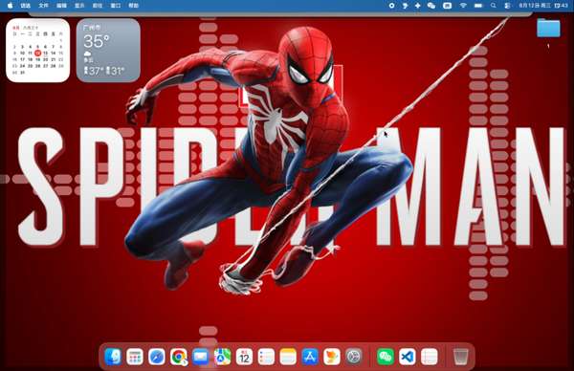The image size is (574, 371).
Task: Open the Notes app in the Dock
Action: point(288,357)
